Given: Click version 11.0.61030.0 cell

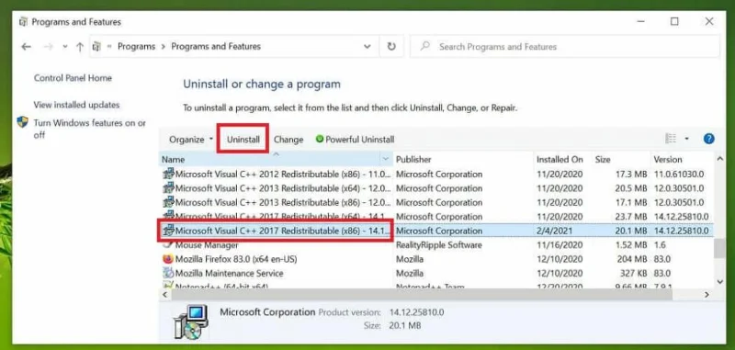Looking at the screenshot, I should tap(679, 175).
